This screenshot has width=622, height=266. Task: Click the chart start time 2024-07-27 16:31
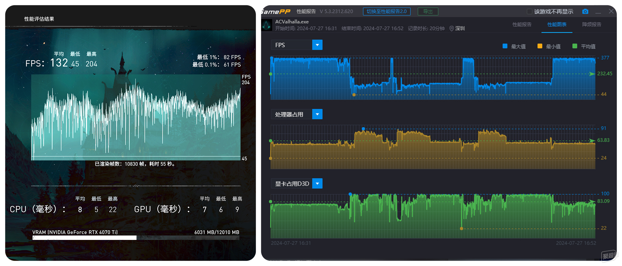coord(291,243)
